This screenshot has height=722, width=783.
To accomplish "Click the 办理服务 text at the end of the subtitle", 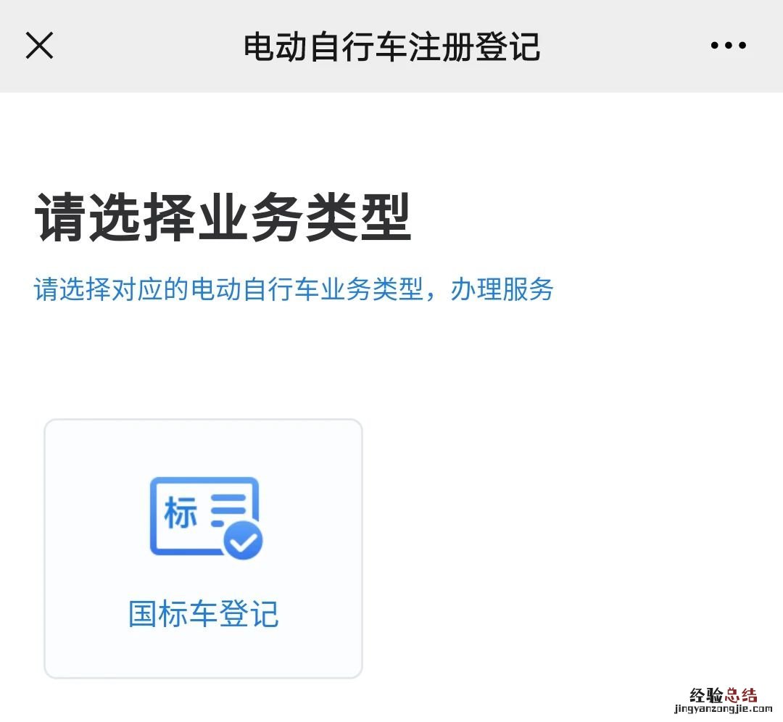I will coord(502,289).
